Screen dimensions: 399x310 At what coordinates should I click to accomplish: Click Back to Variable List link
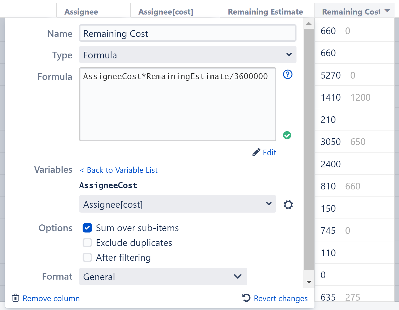point(118,170)
